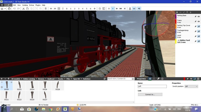Click the Play simulation button
The height and width of the screenshot is (112, 201).
[x=113, y=9]
